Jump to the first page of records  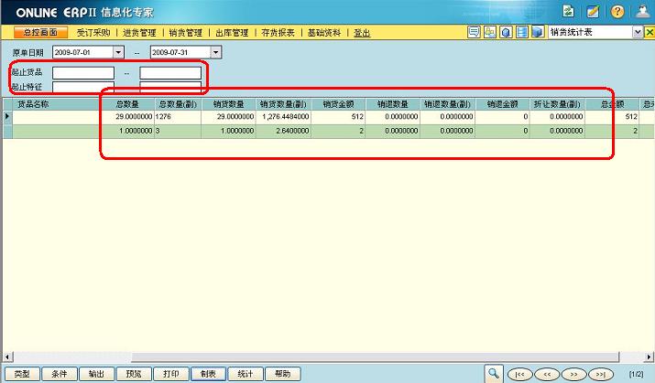pos(520,374)
